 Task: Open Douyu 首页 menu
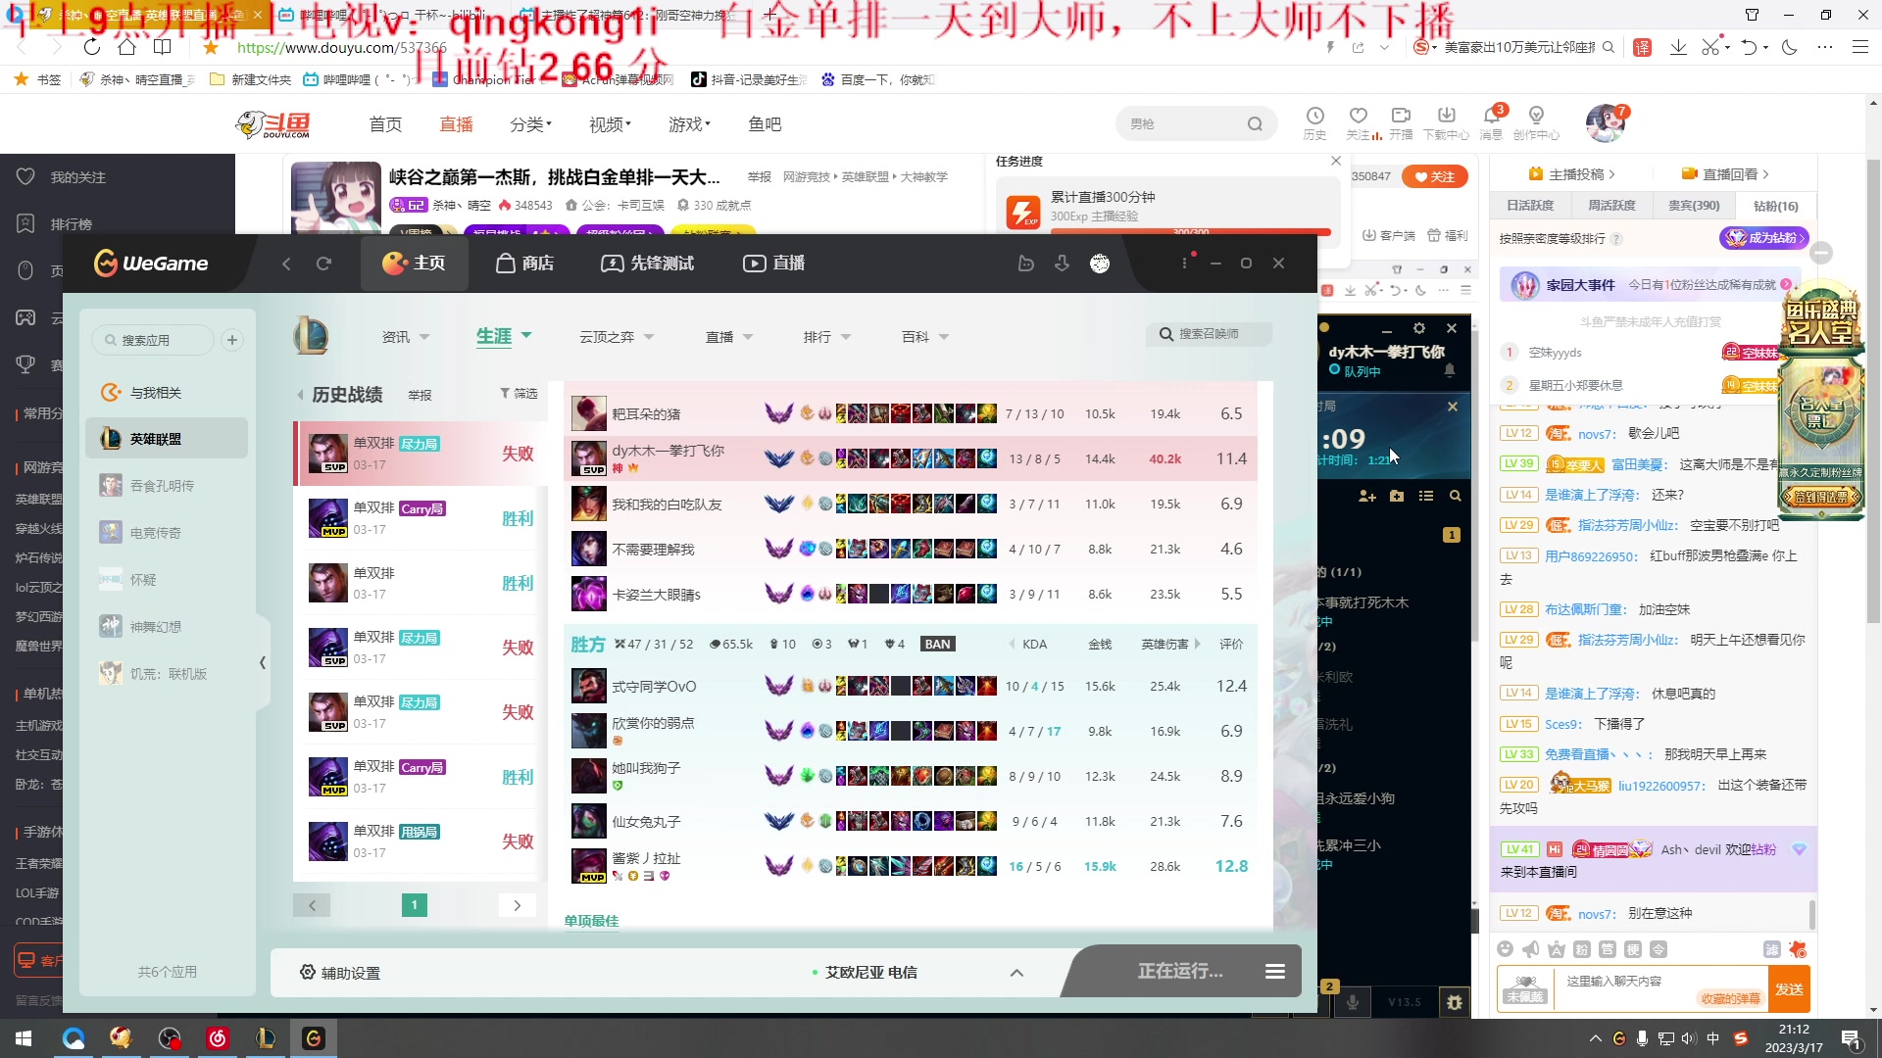tap(385, 124)
